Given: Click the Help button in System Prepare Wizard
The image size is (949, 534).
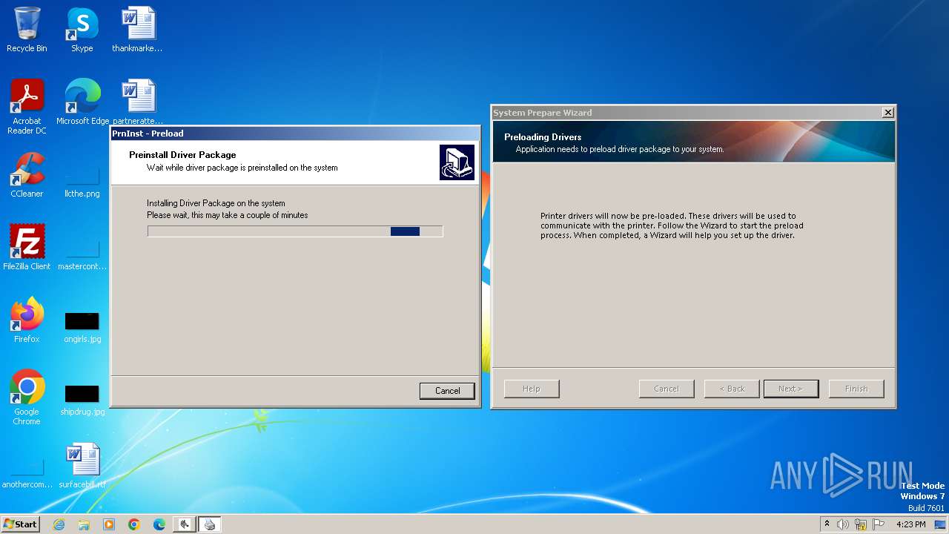Looking at the screenshot, I should pyautogui.click(x=532, y=389).
